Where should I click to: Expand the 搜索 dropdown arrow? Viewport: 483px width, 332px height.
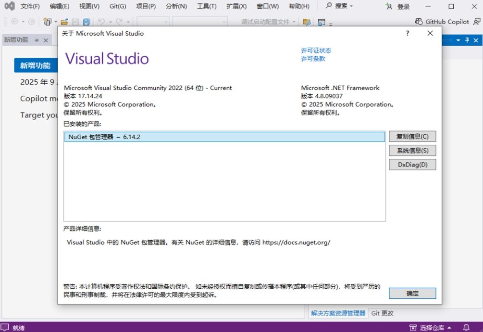tap(351, 6)
